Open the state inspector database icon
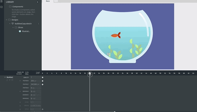The height and width of the screenshot is (112, 197). pyautogui.click(x=2, y=7)
